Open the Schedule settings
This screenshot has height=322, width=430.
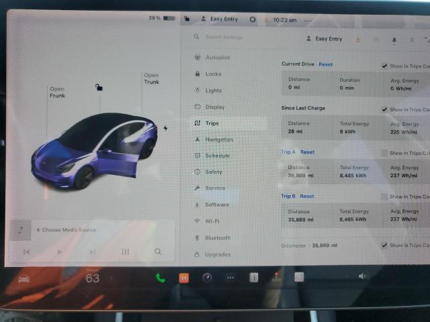[x=212, y=156]
